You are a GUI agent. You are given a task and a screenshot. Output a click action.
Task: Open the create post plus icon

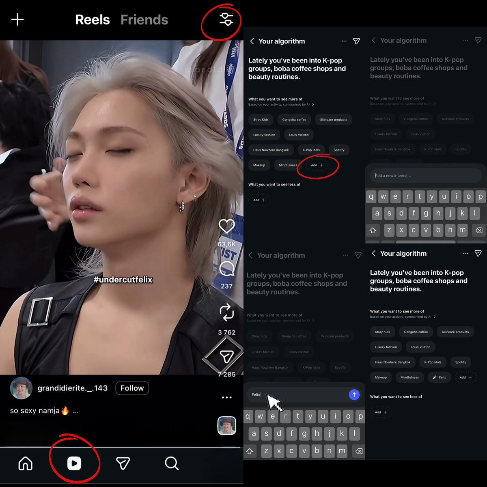[x=17, y=19]
